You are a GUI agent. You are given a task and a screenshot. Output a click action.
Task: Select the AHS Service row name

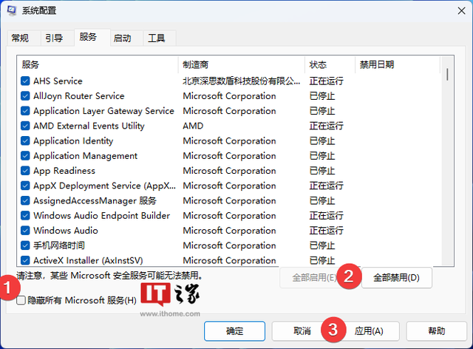click(x=58, y=81)
